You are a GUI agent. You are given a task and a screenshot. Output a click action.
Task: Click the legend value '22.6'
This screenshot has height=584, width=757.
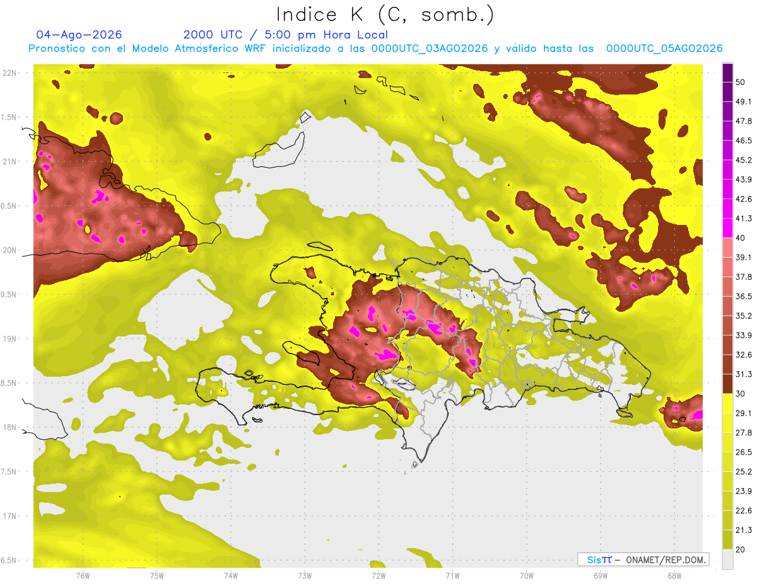point(743,510)
